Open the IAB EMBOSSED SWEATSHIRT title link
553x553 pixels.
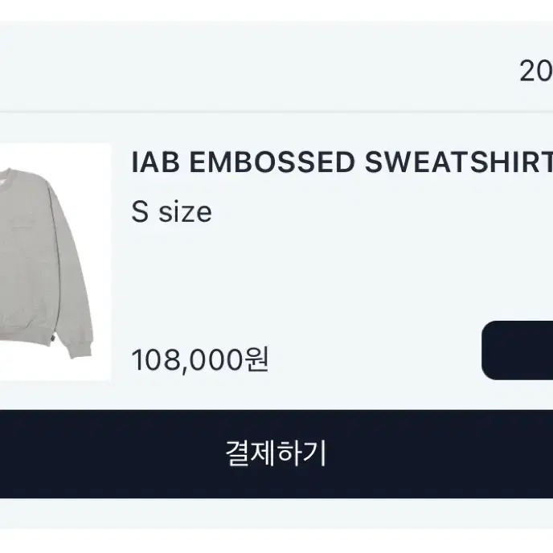click(342, 162)
